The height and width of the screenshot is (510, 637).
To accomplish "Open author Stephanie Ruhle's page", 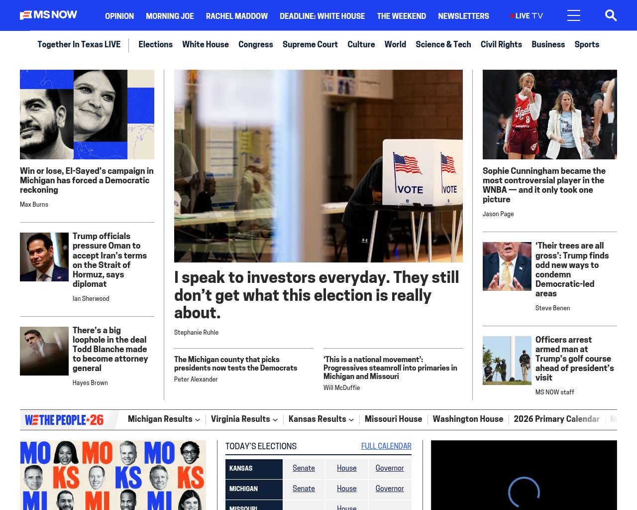I will point(196,333).
